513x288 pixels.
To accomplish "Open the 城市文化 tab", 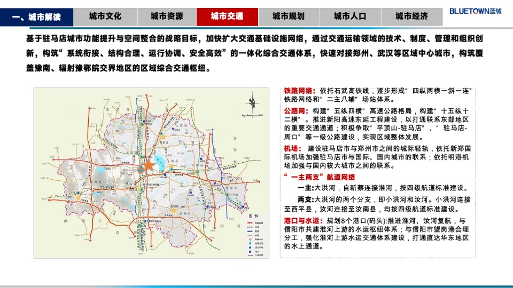I will pos(105,17).
